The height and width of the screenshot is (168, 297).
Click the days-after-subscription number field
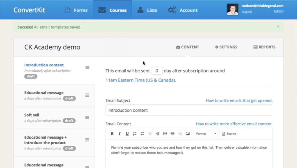157,71
